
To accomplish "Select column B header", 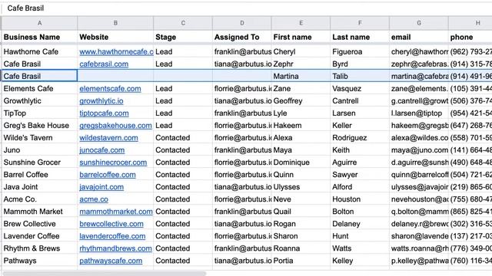I will 115,23.
